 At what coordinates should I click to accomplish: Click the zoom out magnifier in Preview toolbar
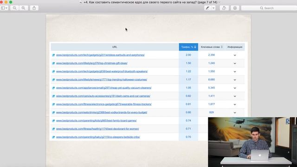point(14,8)
